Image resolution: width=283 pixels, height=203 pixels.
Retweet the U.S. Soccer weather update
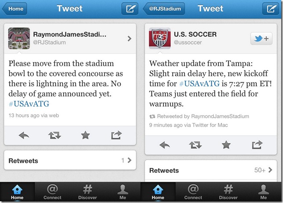tap(196, 144)
